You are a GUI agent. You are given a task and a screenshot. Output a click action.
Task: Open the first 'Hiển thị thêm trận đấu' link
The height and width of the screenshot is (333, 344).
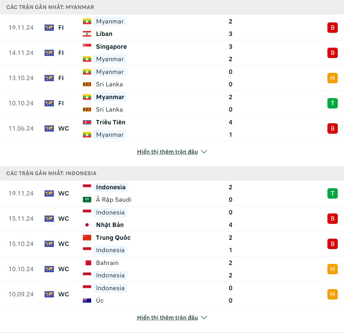pos(167,152)
